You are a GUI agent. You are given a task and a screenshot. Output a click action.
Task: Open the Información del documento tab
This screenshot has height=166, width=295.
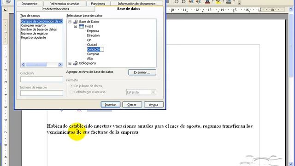[137, 4]
